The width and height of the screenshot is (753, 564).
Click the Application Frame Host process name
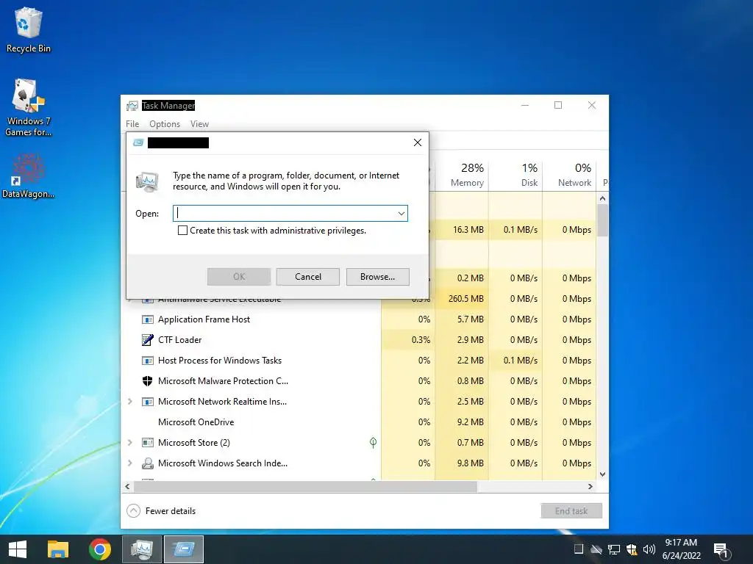[204, 319]
